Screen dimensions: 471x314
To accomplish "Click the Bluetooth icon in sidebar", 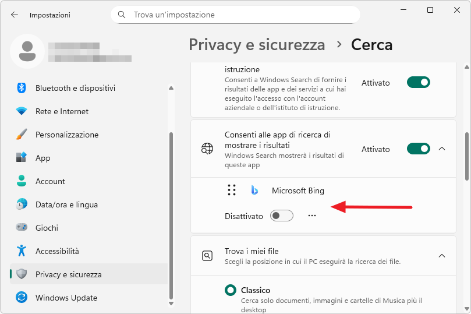I will [x=22, y=88].
